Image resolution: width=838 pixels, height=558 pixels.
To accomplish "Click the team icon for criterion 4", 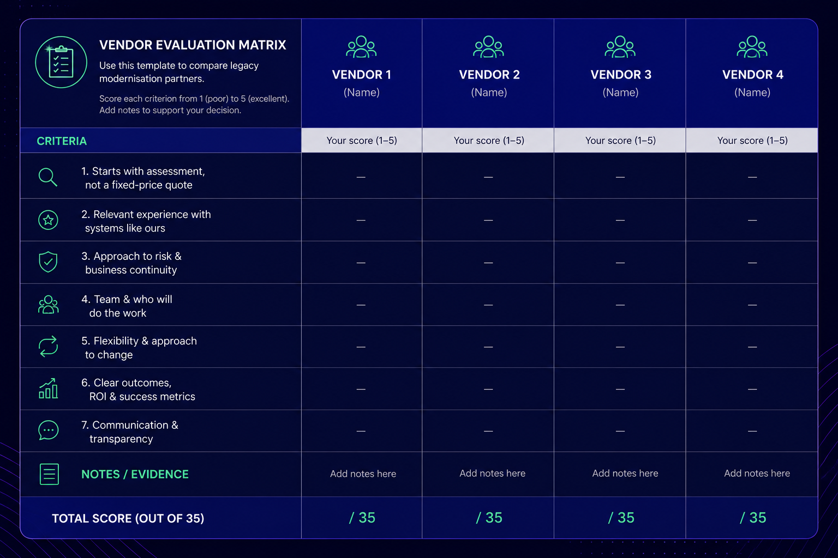I will [48, 305].
